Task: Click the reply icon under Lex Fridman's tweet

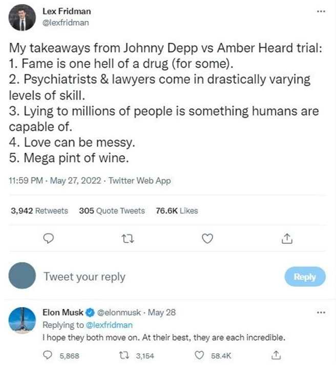Action: (x=49, y=238)
